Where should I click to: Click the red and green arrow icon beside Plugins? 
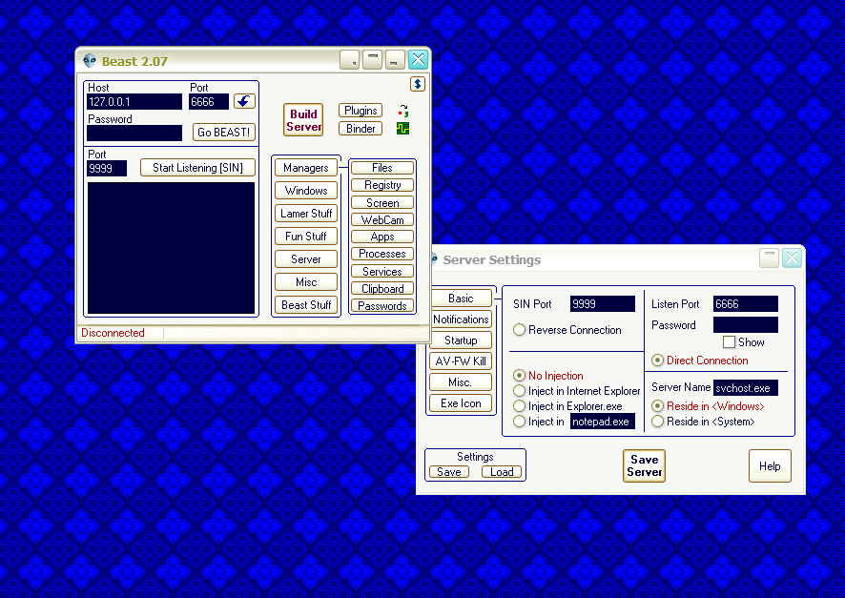(x=403, y=111)
